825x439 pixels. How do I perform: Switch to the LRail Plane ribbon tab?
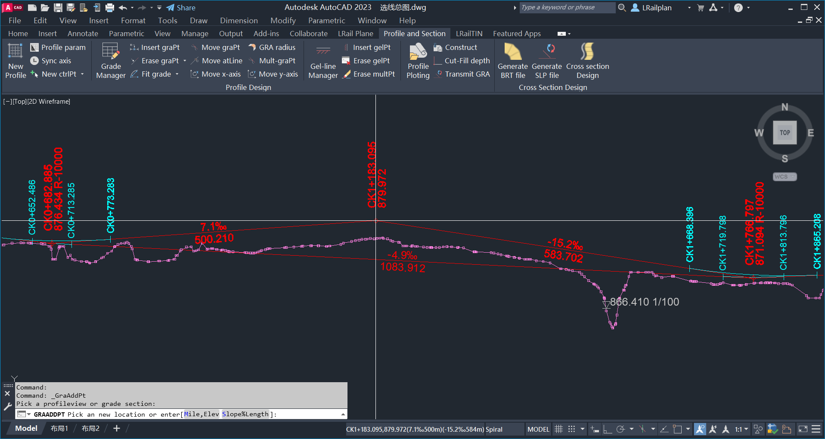pyautogui.click(x=355, y=34)
